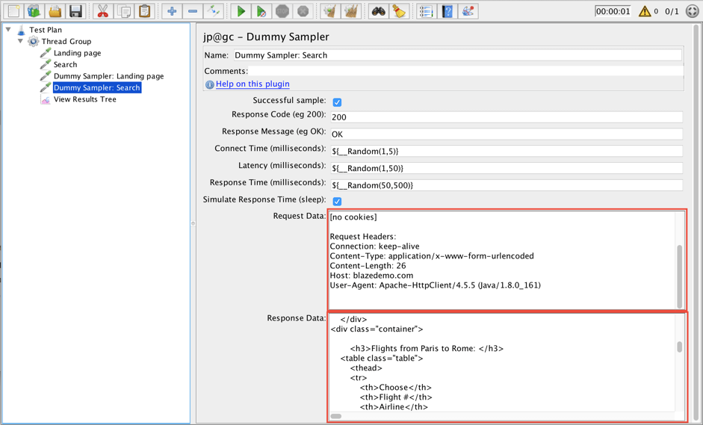Image resolution: width=703 pixels, height=425 pixels.
Task: Click the elapsed time 00:00:01 display
Action: 613,11
